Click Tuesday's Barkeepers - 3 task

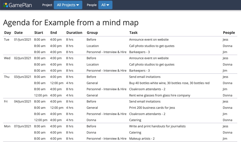tap(139, 52)
